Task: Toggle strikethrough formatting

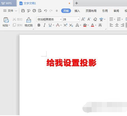Action: tap(58, 25)
